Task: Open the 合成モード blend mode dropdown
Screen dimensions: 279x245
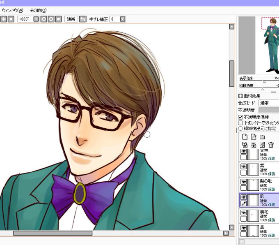Action: [x=269, y=103]
